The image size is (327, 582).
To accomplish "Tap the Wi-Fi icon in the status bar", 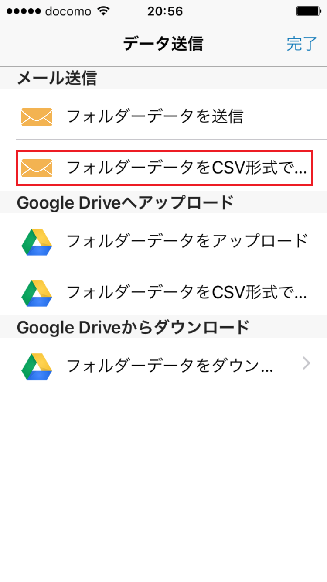I will (x=103, y=11).
